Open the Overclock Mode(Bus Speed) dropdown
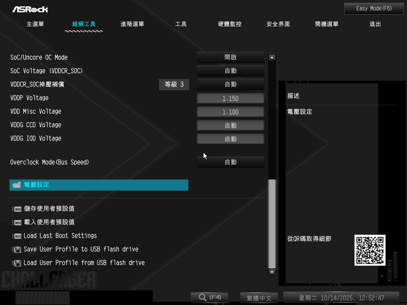407x305 pixels. pyautogui.click(x=230, y=162)
